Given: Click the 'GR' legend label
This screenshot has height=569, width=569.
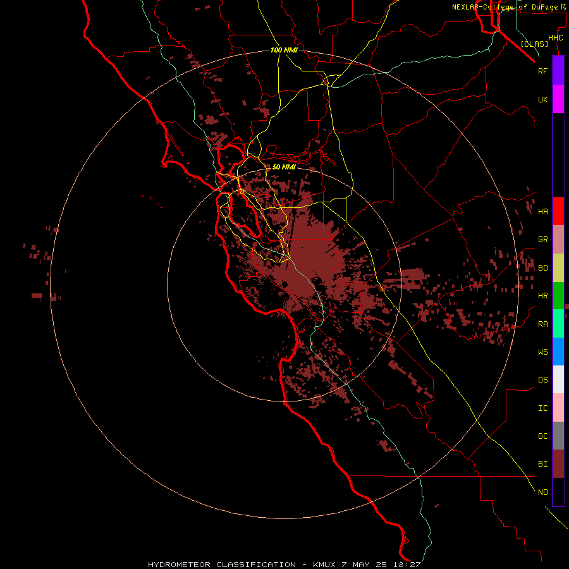Looking at the screenshot, I should click(x=542, y=240).
